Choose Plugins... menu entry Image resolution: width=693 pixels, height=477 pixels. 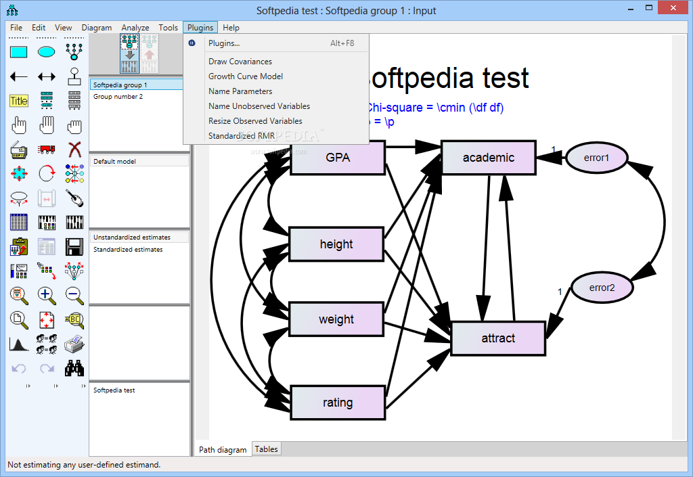(x=276, y=43)
